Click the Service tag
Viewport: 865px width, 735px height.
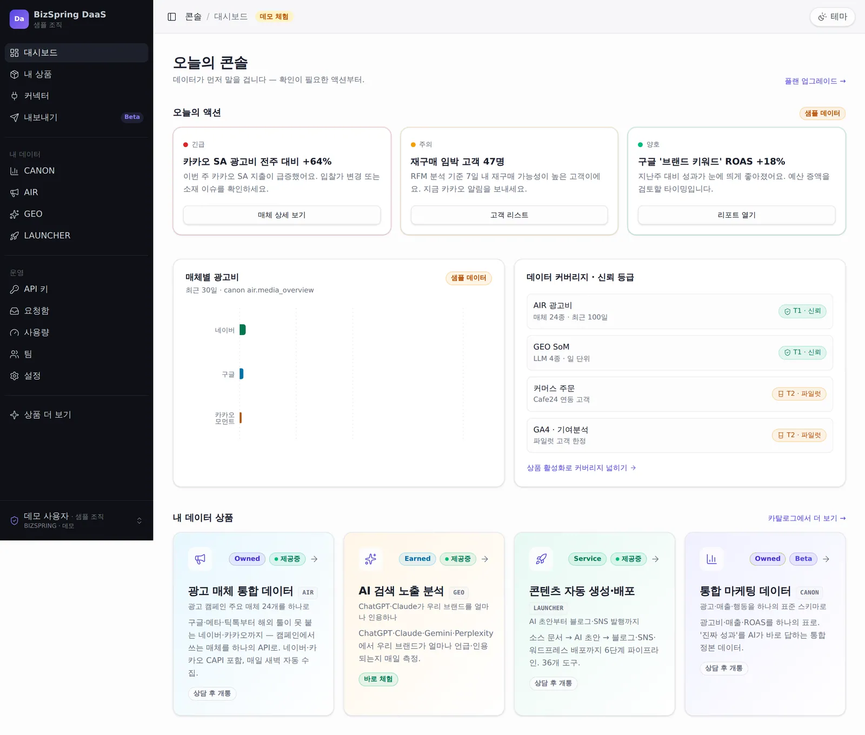click(x=587, y=559)
